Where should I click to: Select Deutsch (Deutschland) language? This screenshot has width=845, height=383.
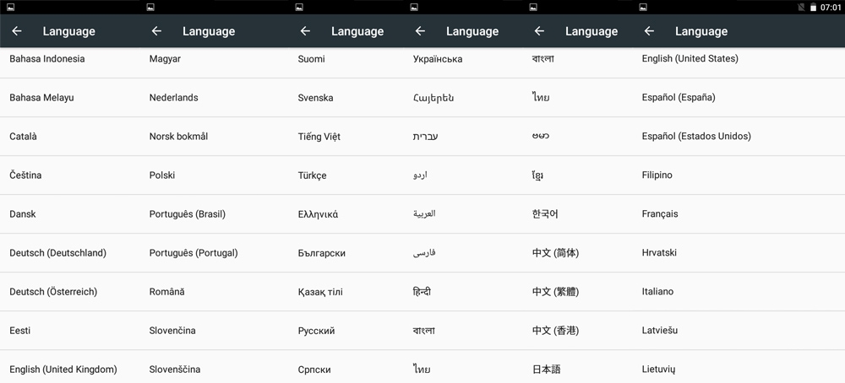[x=57, y=253]
